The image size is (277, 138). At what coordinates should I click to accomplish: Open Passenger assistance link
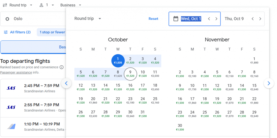point(16,72)
